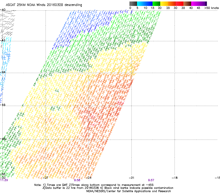Click the orange 25-30 knots color segment
Screen dimensions: 220x193
pos(172,4)
